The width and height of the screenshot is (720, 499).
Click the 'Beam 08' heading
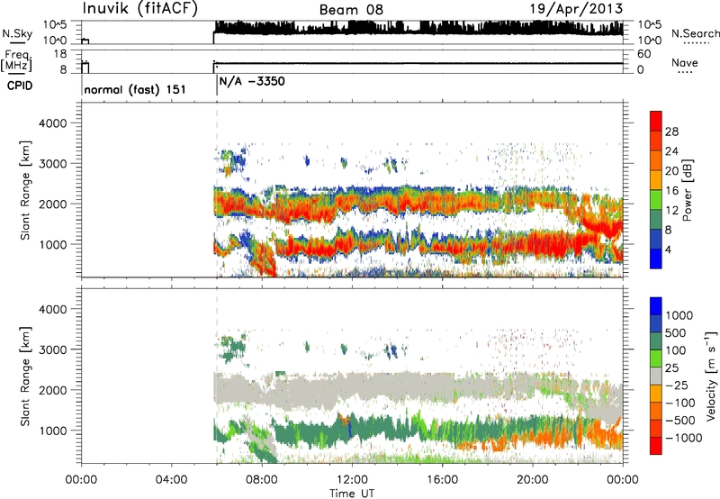(351, 10)
